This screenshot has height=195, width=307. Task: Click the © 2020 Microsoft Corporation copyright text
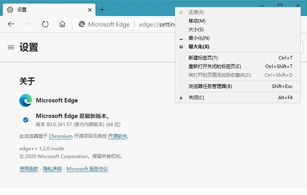point(71,157)
